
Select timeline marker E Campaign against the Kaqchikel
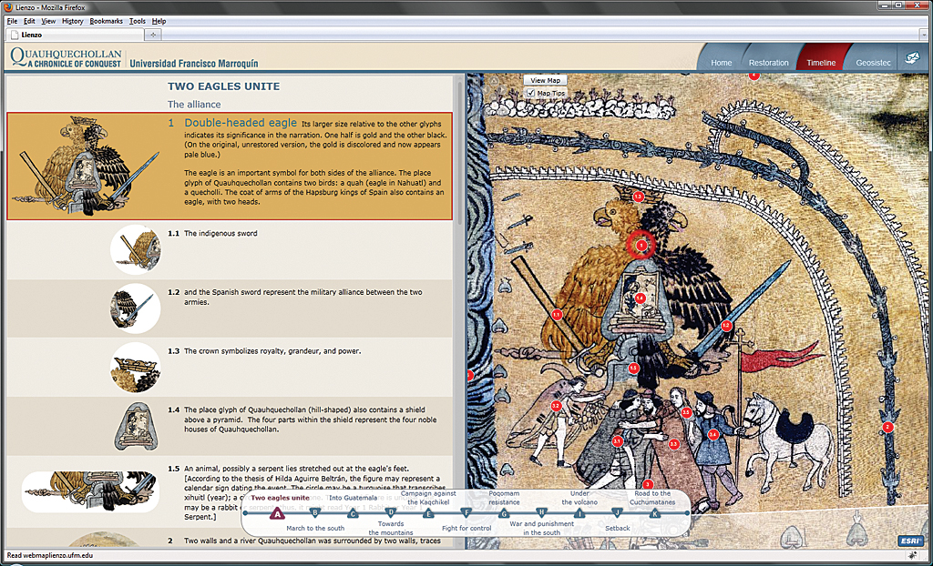pyautogui.click(x=428, y=513)
